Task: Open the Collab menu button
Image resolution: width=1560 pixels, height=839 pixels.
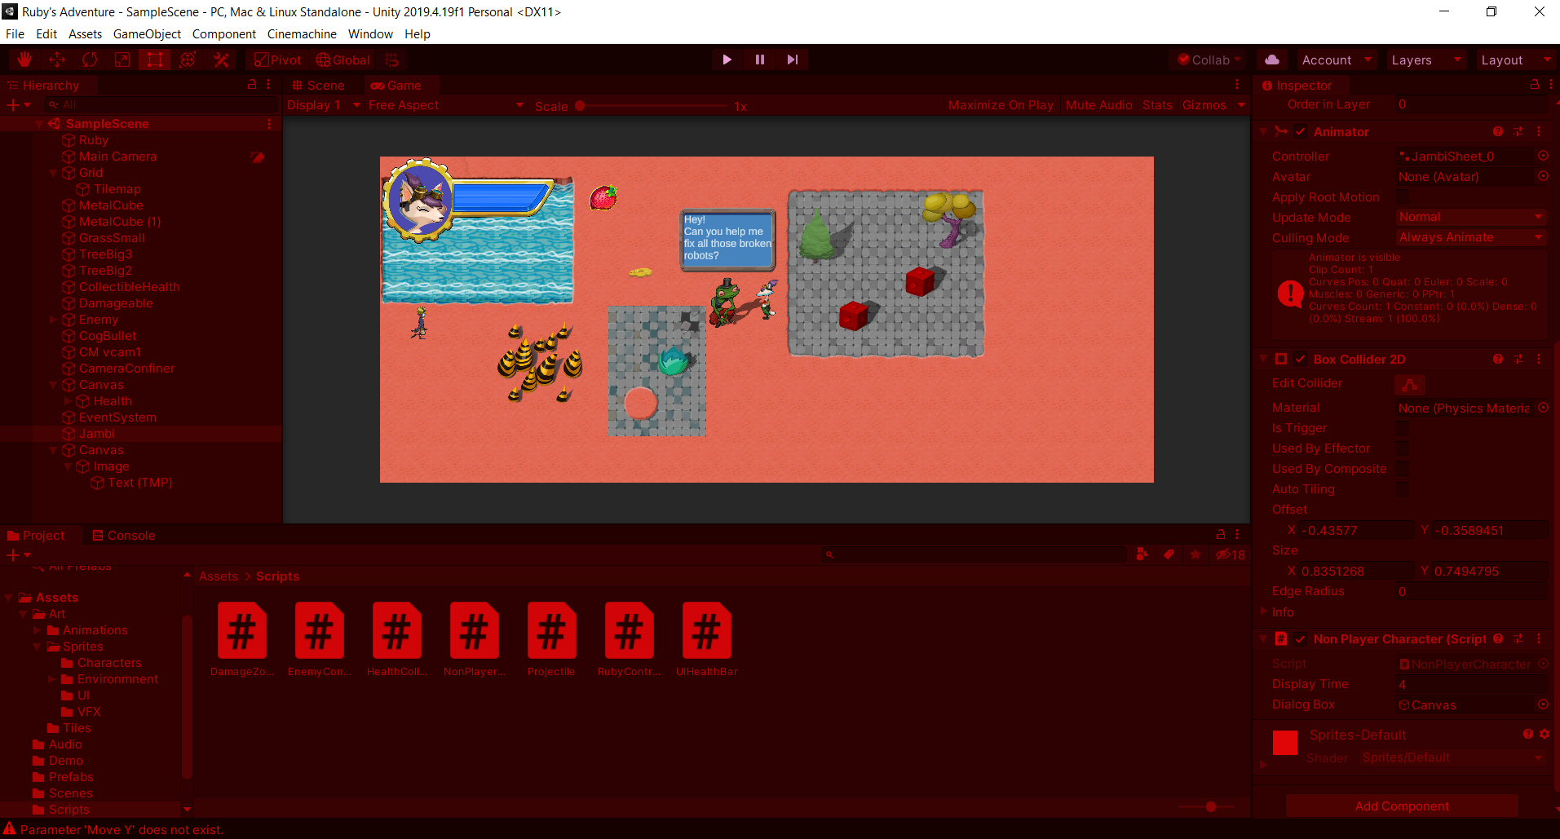Action: point(1209,60)
